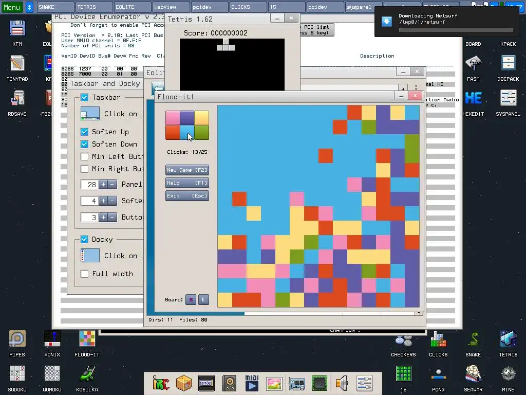Viewport: 526px width, 395px height.
Task: Switch to the SNAKE taskbar button
Action: [x=55, y=7]
